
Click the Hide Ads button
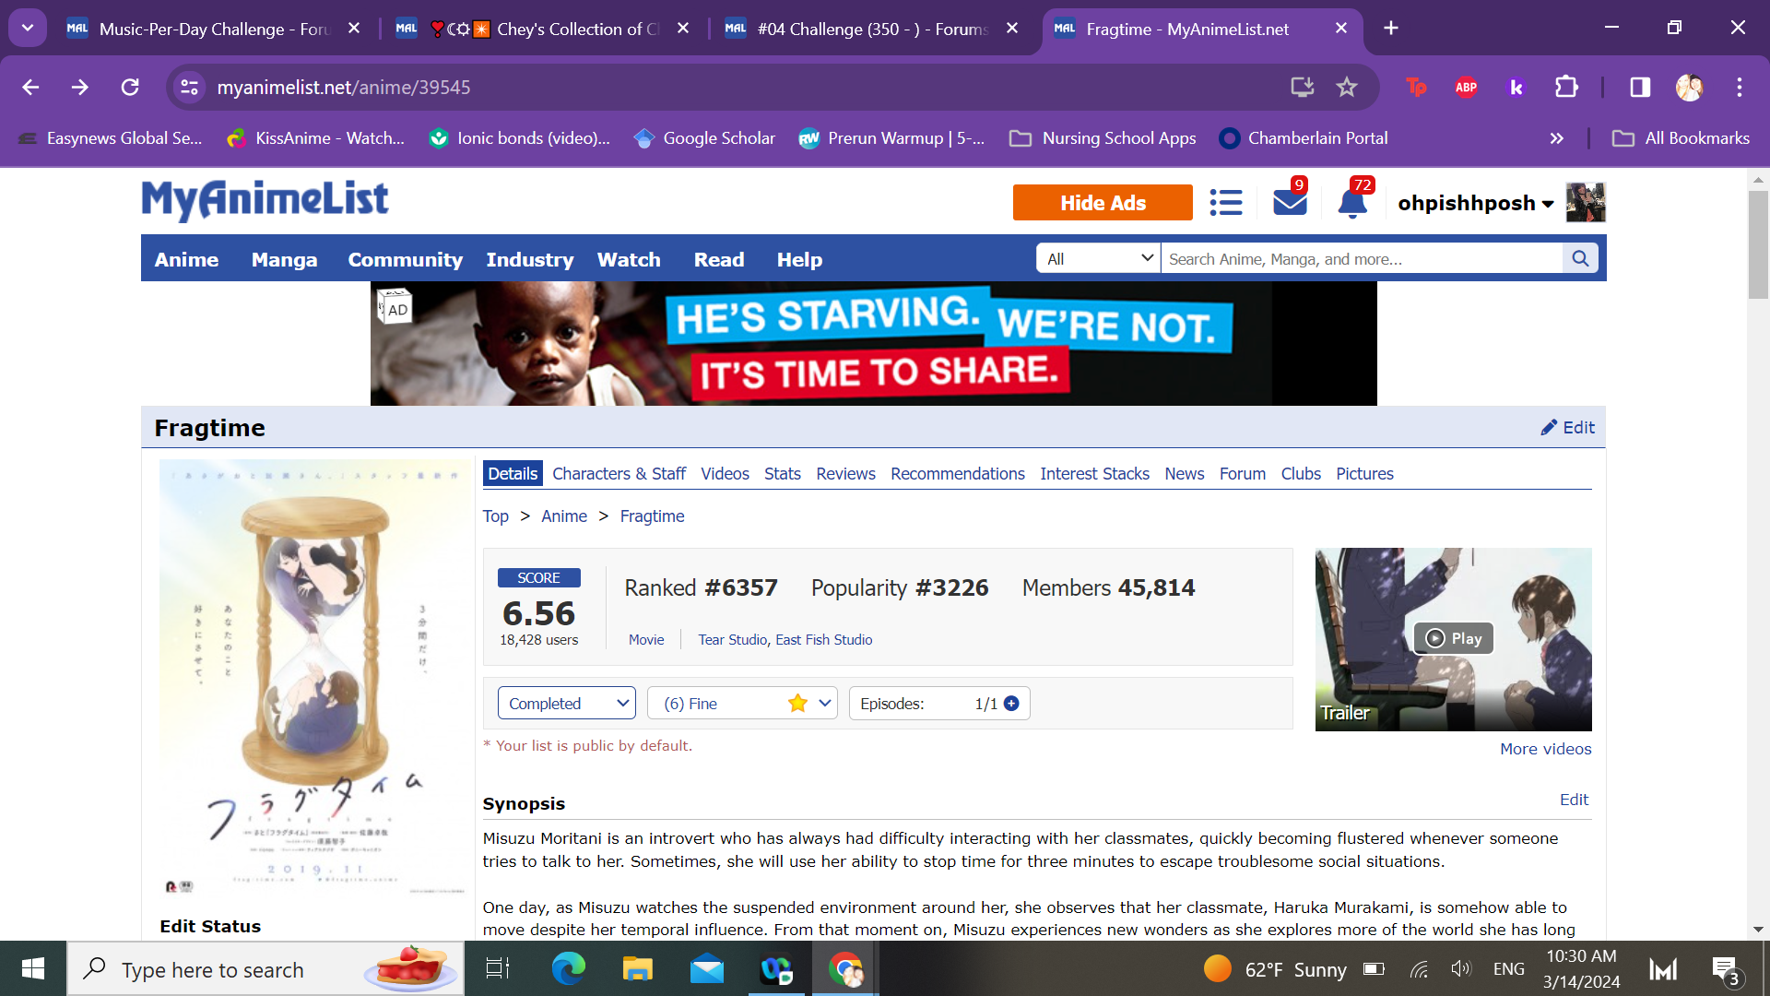[x=1103, y=203]
